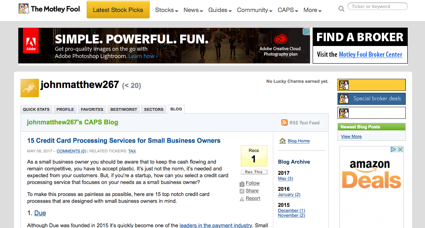
Task: Click the Rec This button
Action: [x=254, y=172]
